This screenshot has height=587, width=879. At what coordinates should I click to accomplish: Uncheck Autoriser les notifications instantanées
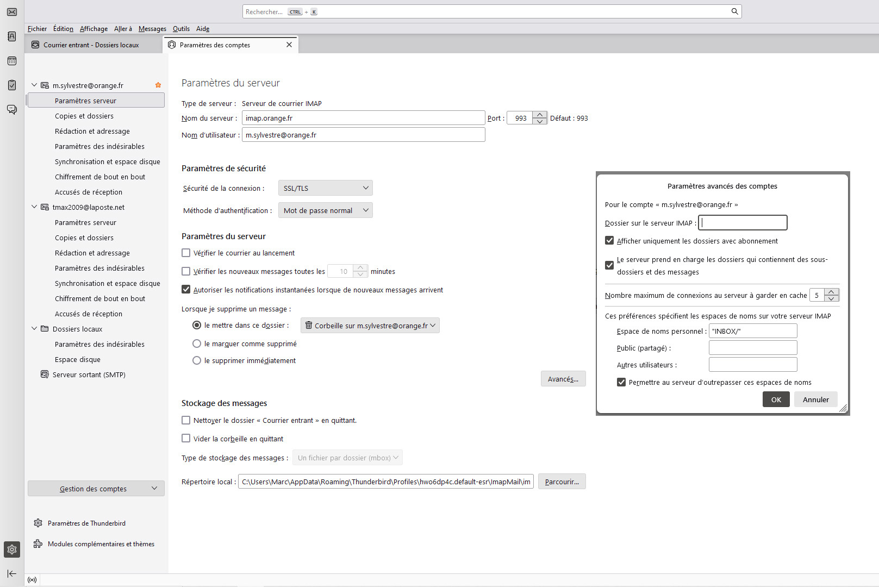pos(186,290)
